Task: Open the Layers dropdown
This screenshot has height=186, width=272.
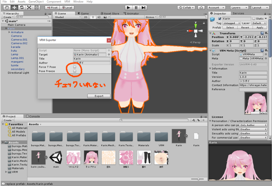Action: pos(239,8)
